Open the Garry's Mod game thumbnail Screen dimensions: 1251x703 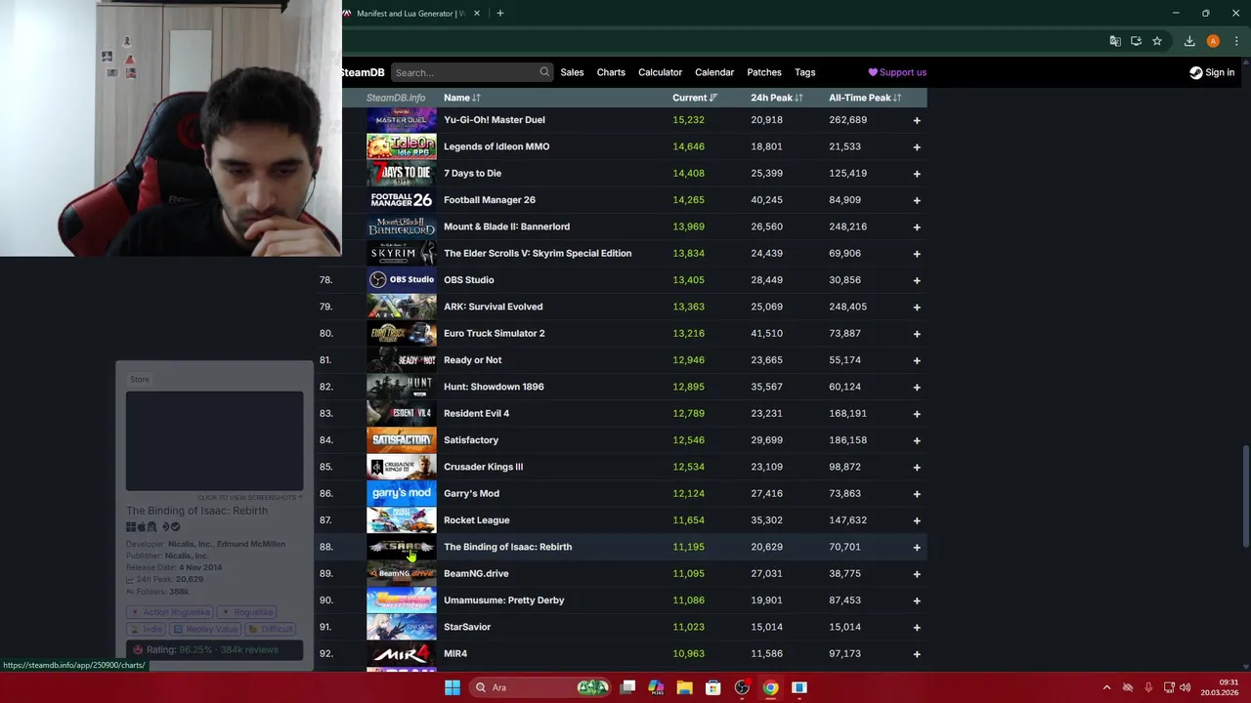(402, 493)
